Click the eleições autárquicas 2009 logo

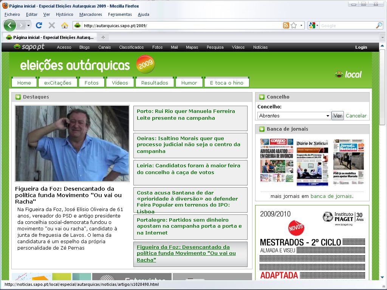click(x=87, y=65)
